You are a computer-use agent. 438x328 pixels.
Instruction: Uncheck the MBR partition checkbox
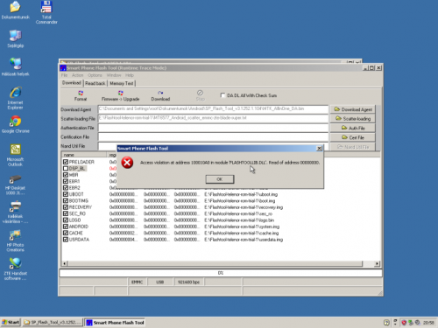tap(66, 175)
